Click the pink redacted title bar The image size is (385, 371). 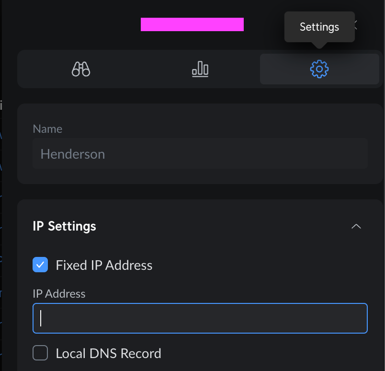pyautogui.click(x=192, y=24)
